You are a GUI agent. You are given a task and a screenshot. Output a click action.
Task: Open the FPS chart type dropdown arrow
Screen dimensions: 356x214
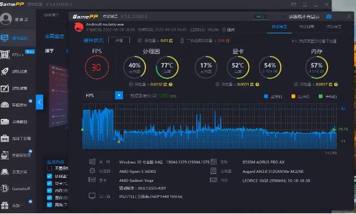119,95
